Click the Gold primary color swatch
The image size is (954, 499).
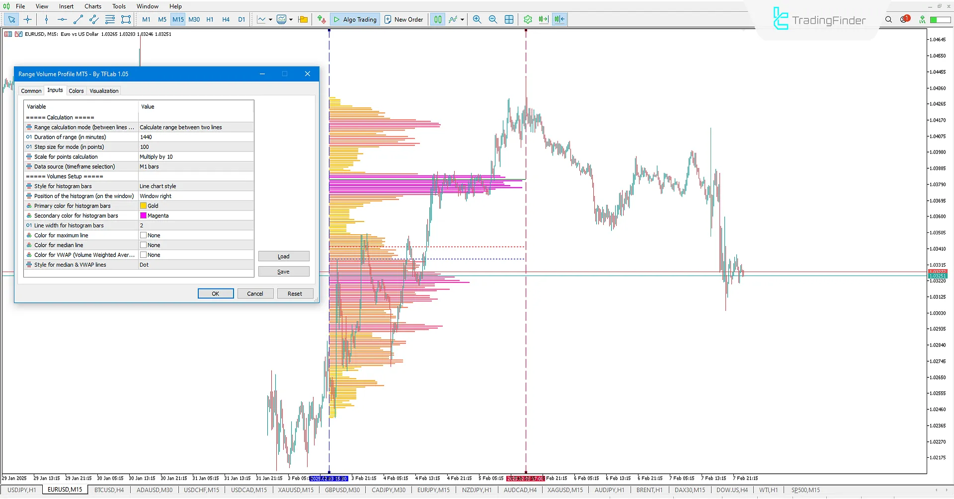[x=144, y=206]
